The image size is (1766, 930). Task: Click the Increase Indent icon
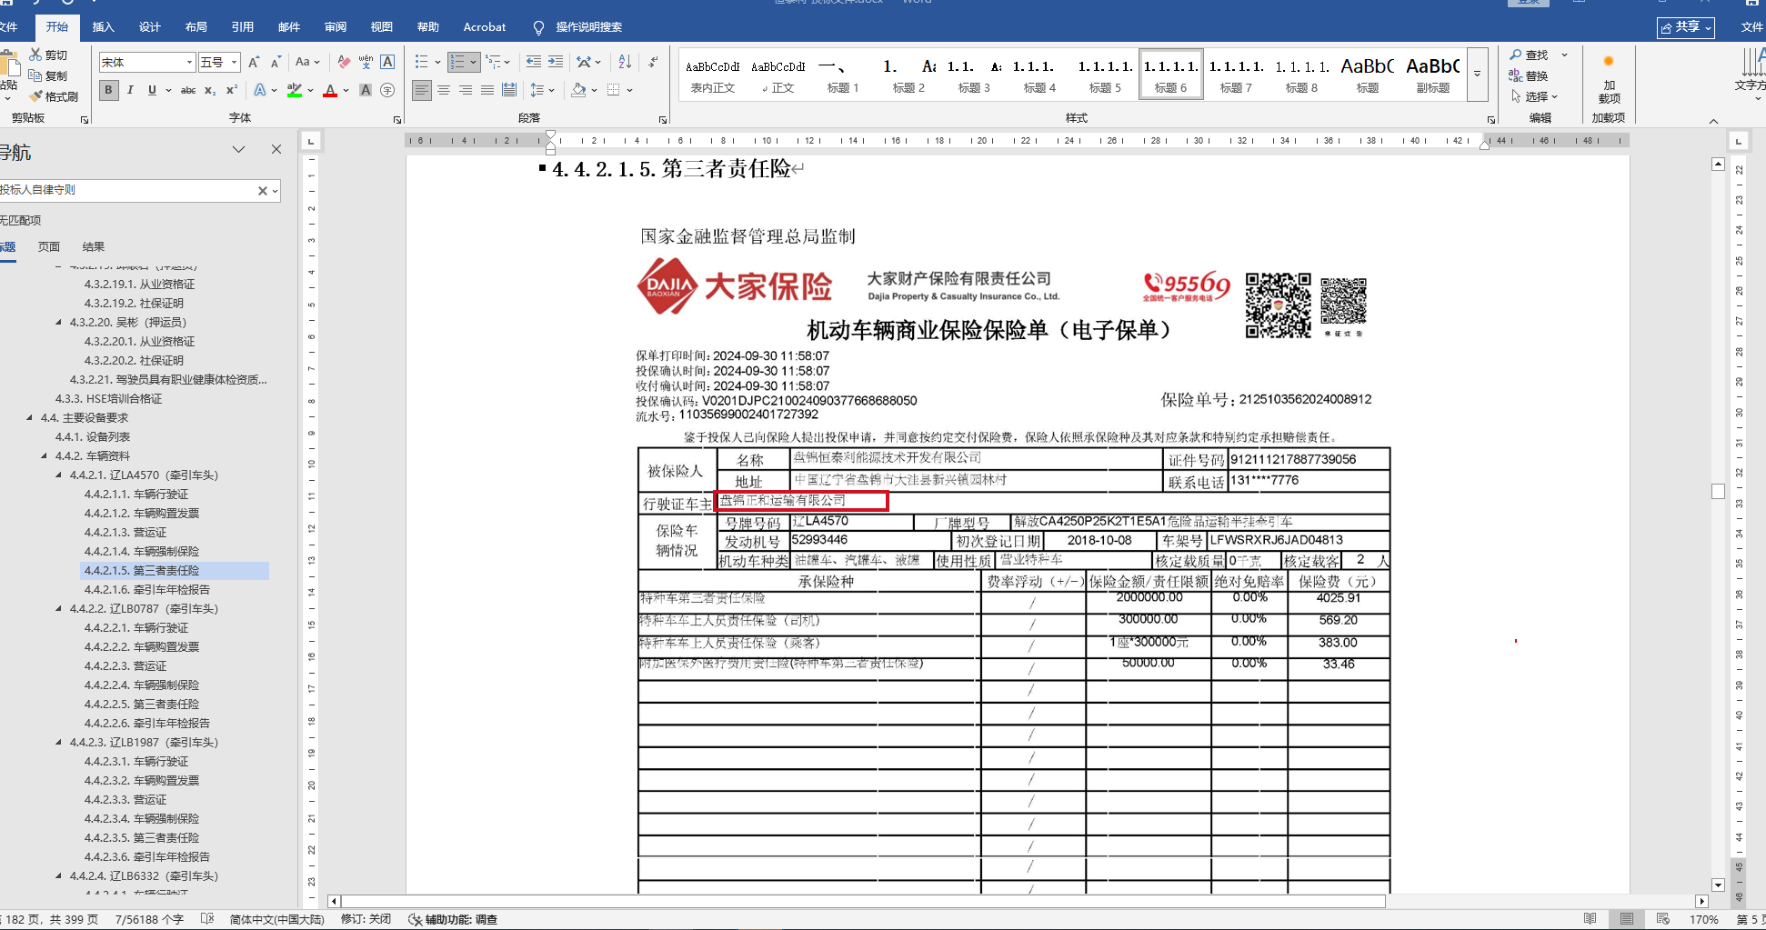pos(556,62)
